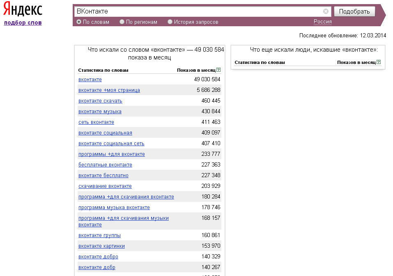Screen dimensions: 393x276
Task: Open 'бесплатные вконтакте' keyword link
Action: tap(105, 165)
